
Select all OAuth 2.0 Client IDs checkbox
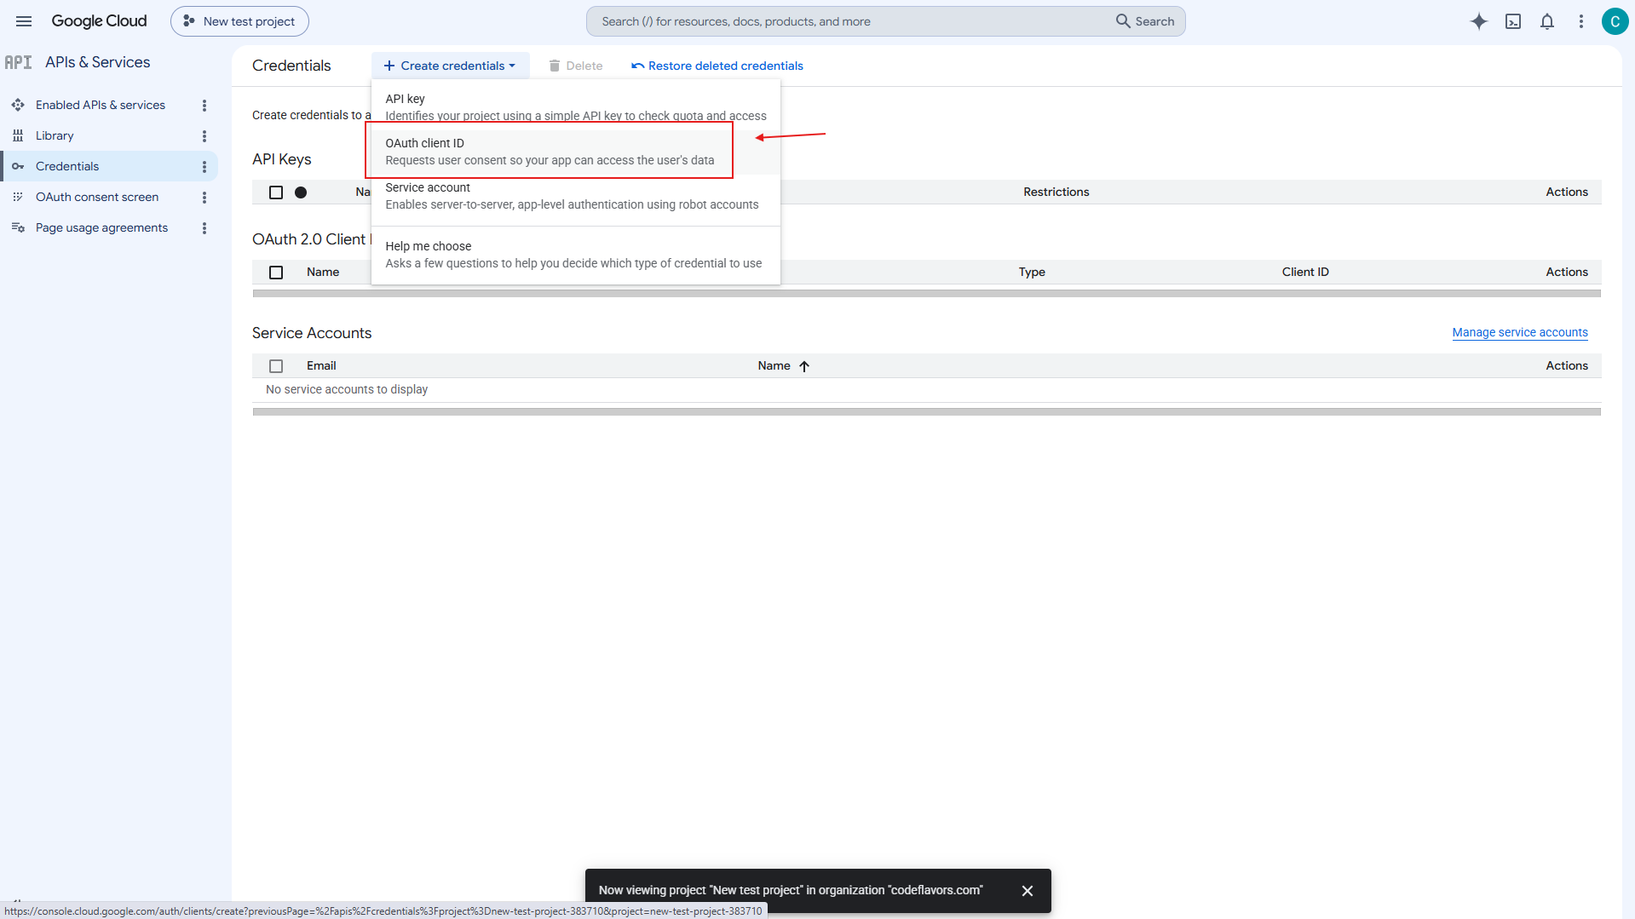276,273
